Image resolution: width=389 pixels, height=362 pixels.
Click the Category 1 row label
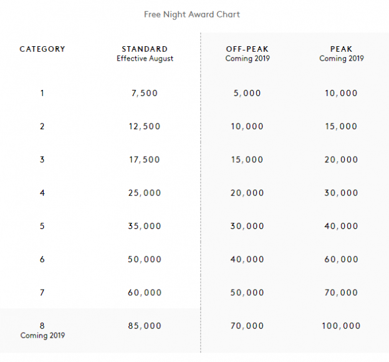[x=42, y=93]
